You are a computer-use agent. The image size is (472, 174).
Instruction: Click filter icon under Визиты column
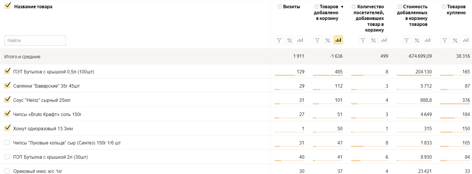tap(279, 40)
